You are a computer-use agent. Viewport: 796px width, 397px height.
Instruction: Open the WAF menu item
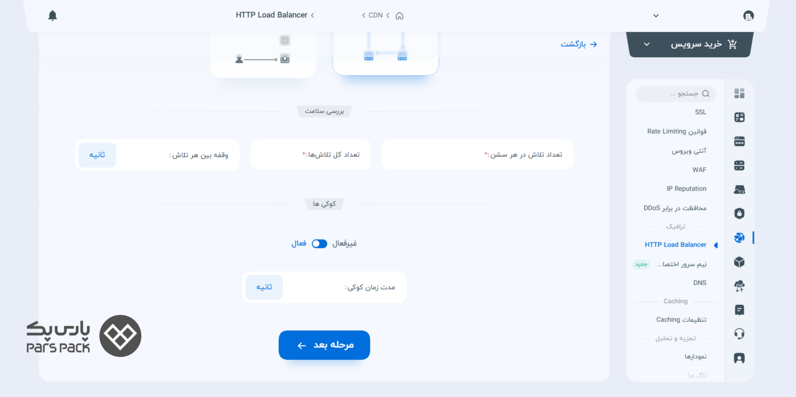pyautogui.click(x=699, y=170)
